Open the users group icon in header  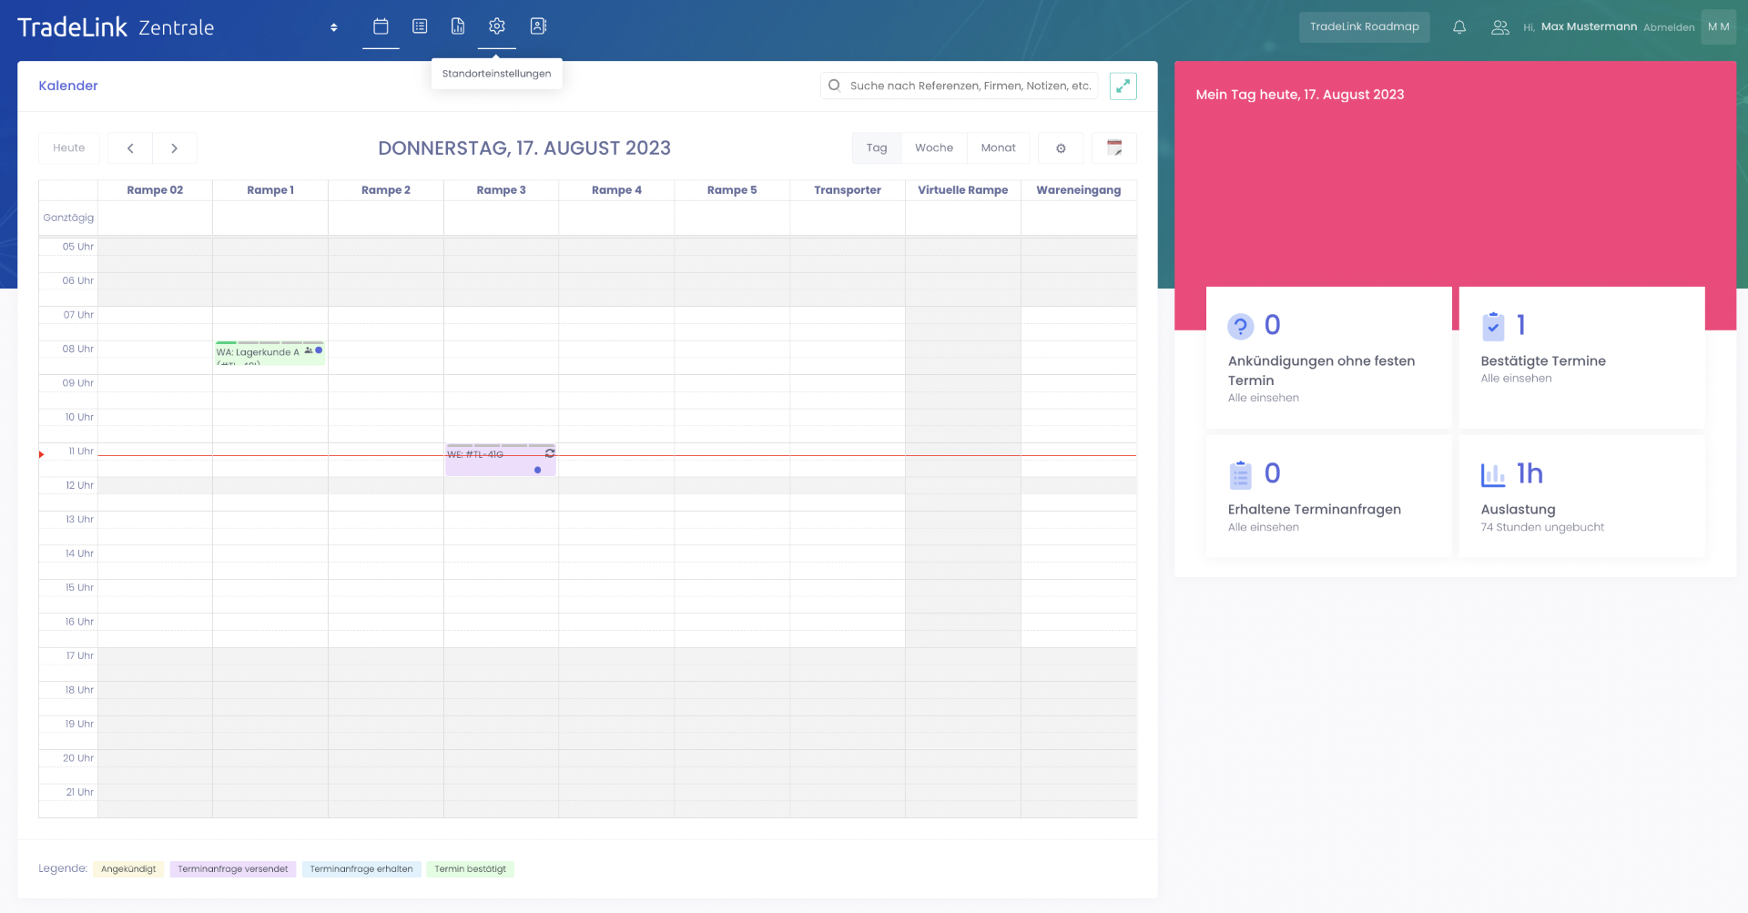point(1499,27)
